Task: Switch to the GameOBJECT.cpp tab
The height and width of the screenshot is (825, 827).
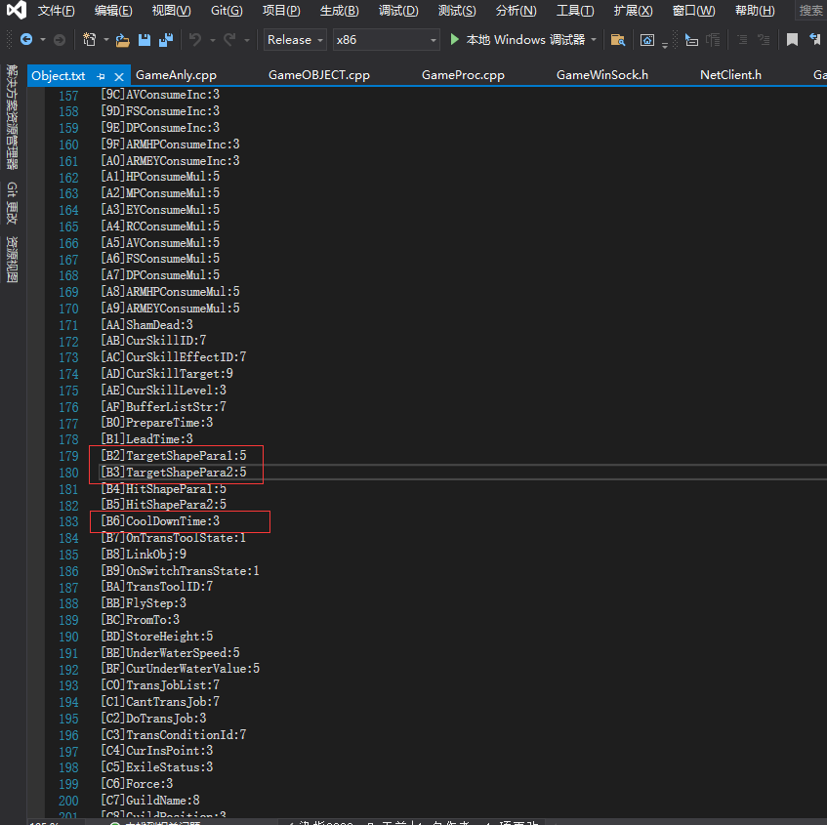Action: (x=319, y=75)
